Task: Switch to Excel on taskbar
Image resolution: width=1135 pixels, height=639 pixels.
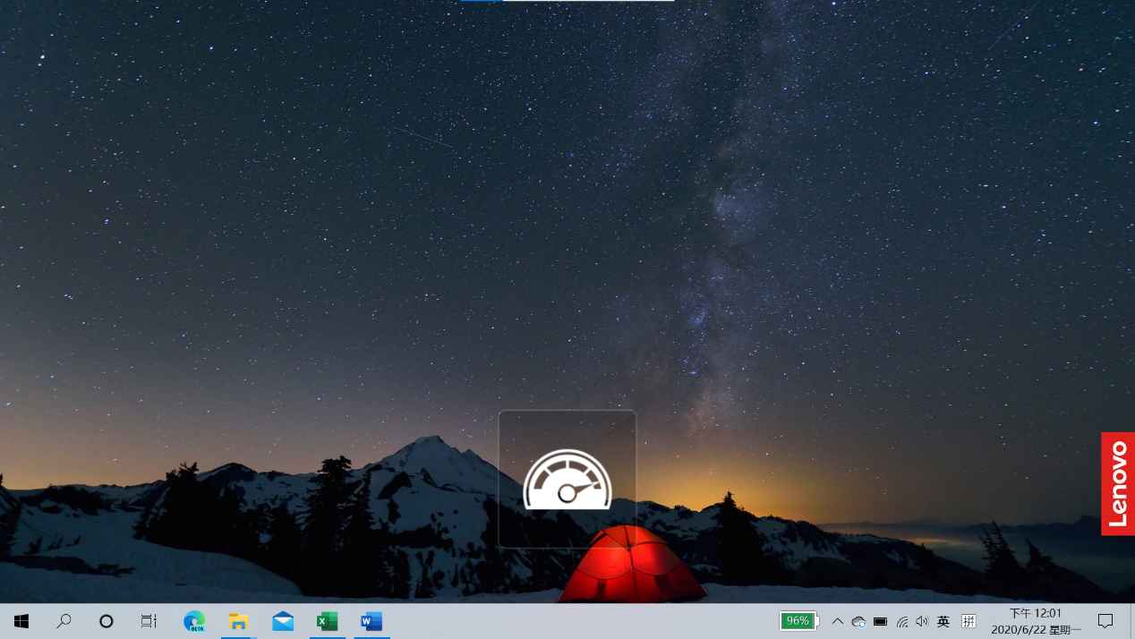Action: pos(328,621)
